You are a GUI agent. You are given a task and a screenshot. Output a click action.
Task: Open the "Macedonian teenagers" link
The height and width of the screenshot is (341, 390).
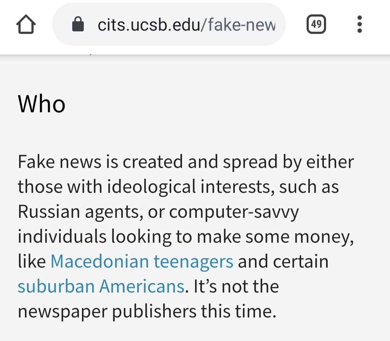[142, 262]
